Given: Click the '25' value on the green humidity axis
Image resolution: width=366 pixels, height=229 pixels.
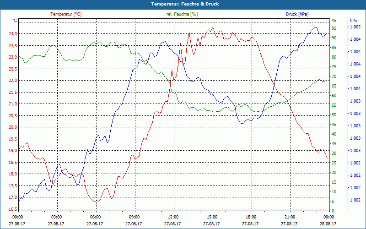Looking at the screenshot, I should 334,163.
